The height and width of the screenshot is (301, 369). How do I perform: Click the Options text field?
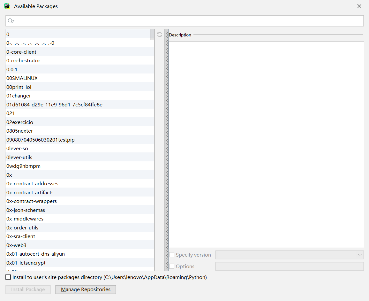click(289, 266)
